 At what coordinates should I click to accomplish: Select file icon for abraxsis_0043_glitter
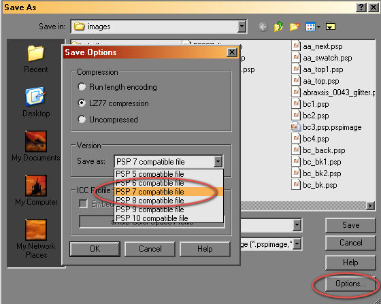click(x=296, y=92)
